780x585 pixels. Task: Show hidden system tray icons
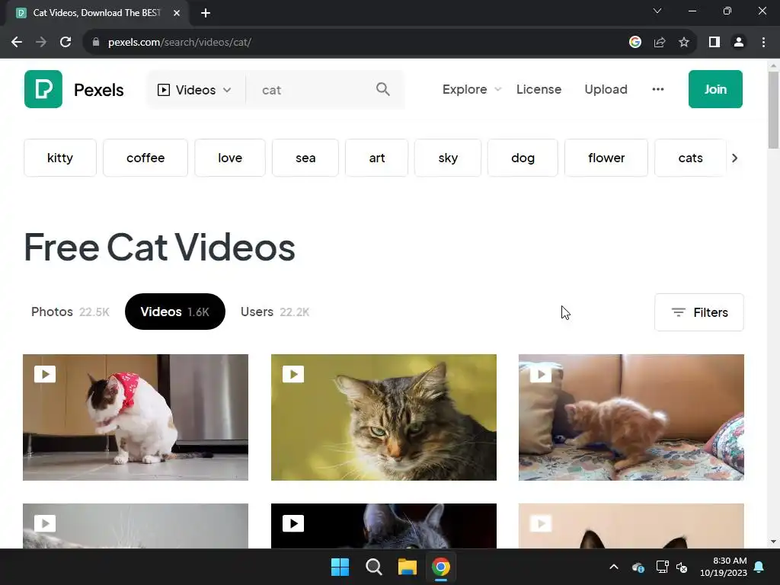[614, 567]
